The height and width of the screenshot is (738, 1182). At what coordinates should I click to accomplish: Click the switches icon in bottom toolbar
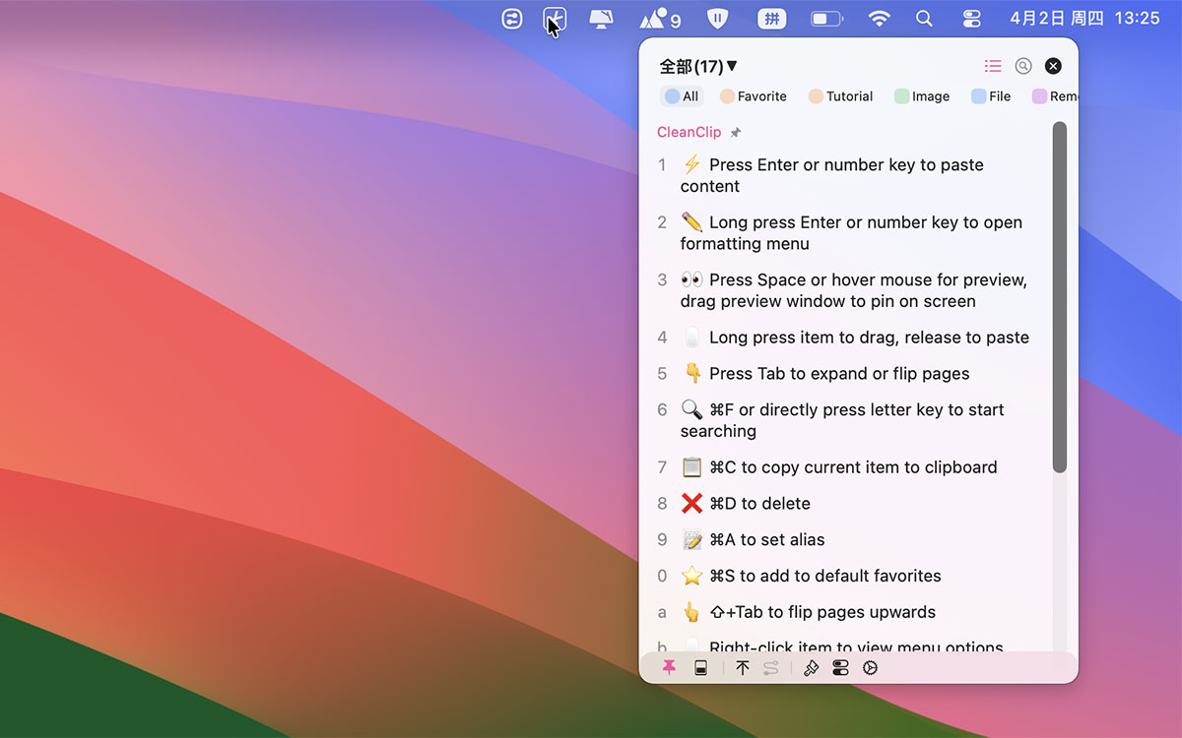point(840,668)
